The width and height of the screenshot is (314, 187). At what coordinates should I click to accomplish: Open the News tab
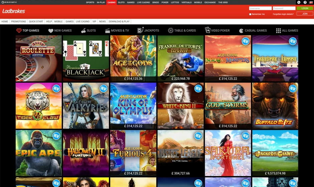pyautogui.click(x=102, y=21)
